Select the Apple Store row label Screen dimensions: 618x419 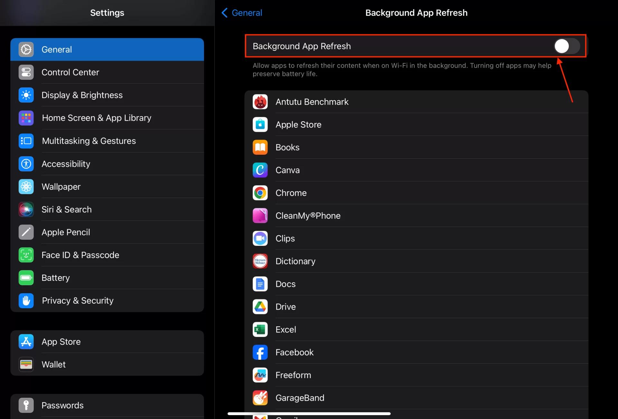[x=298, y=125]
